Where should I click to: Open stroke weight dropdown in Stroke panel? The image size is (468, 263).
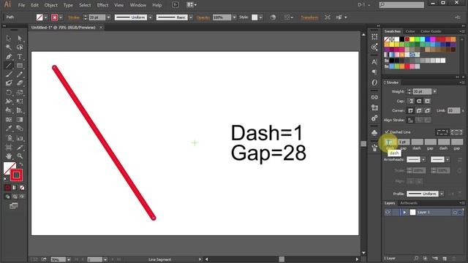tap(434, 91)
